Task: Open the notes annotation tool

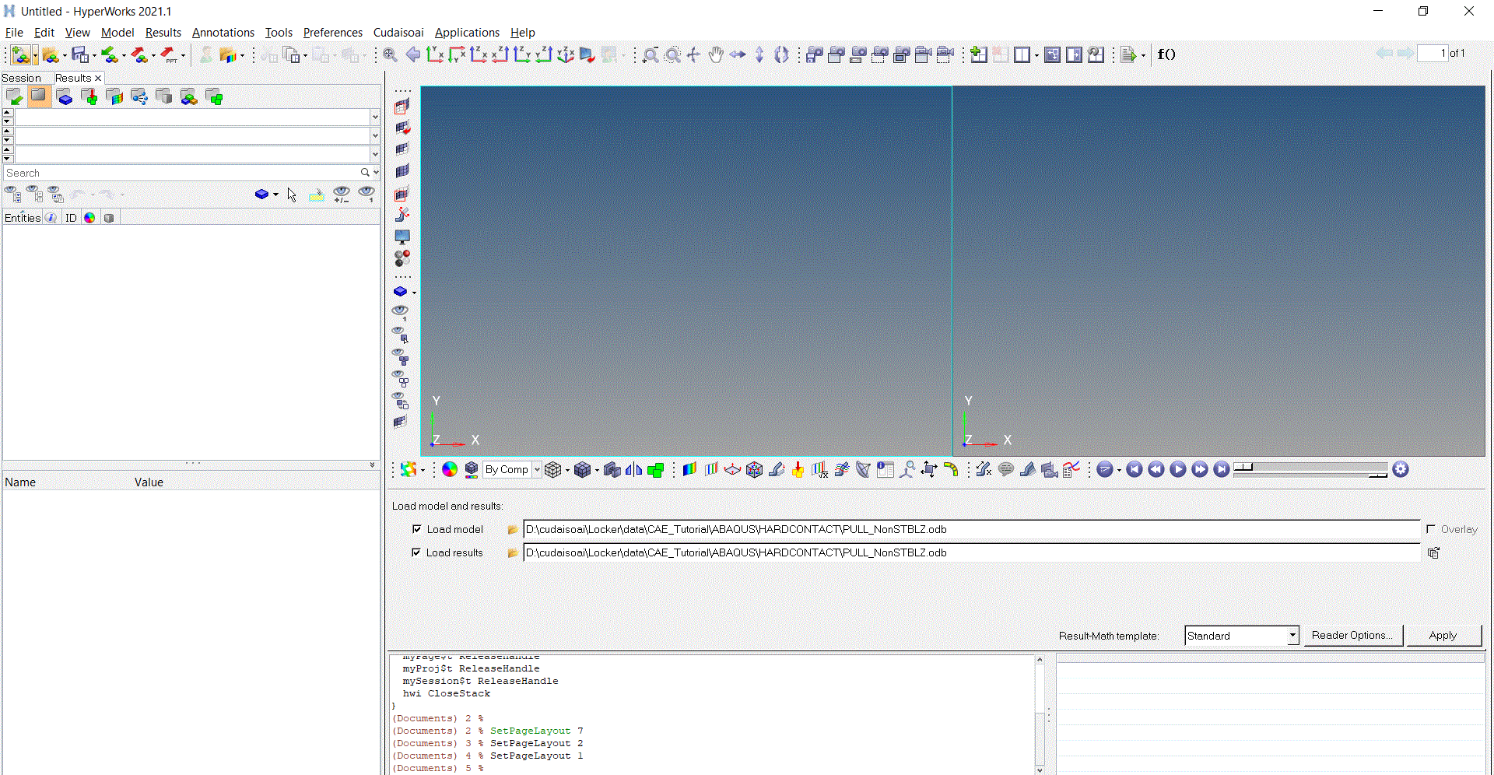Action: [x=1005, y=468]
